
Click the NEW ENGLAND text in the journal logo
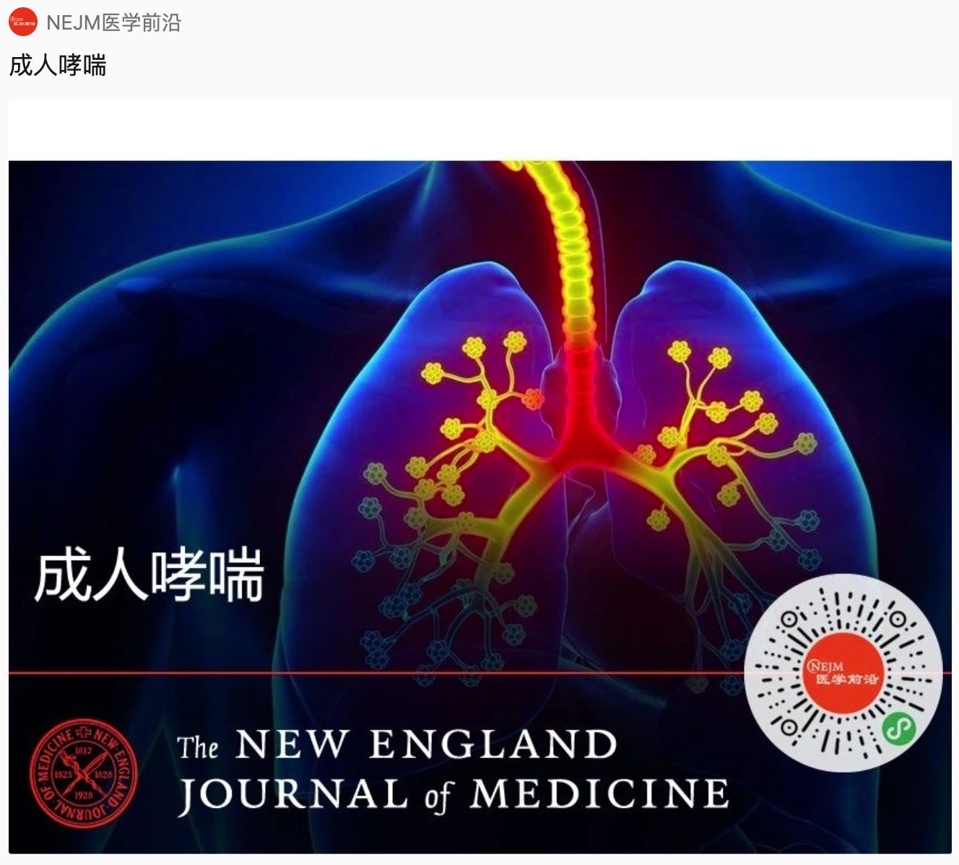(426, 744)
